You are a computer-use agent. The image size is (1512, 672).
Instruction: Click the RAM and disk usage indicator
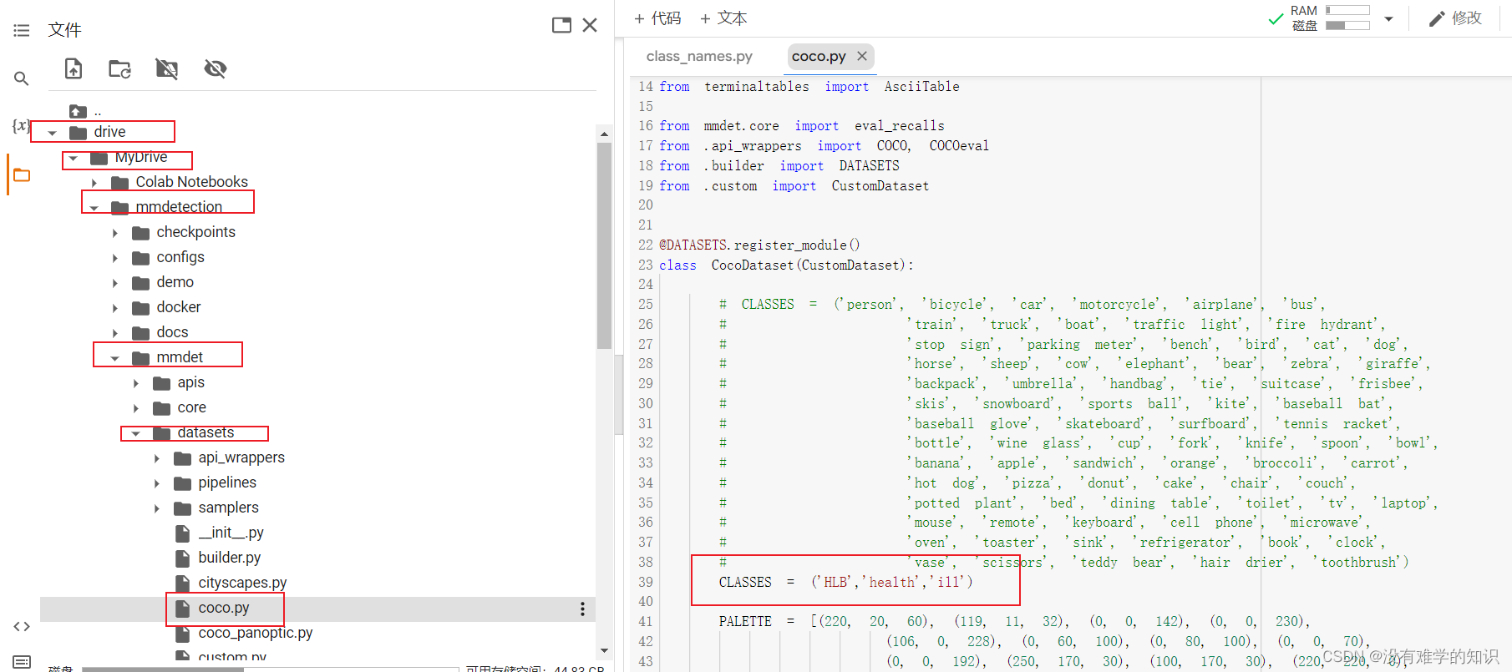pos(1330,18)
